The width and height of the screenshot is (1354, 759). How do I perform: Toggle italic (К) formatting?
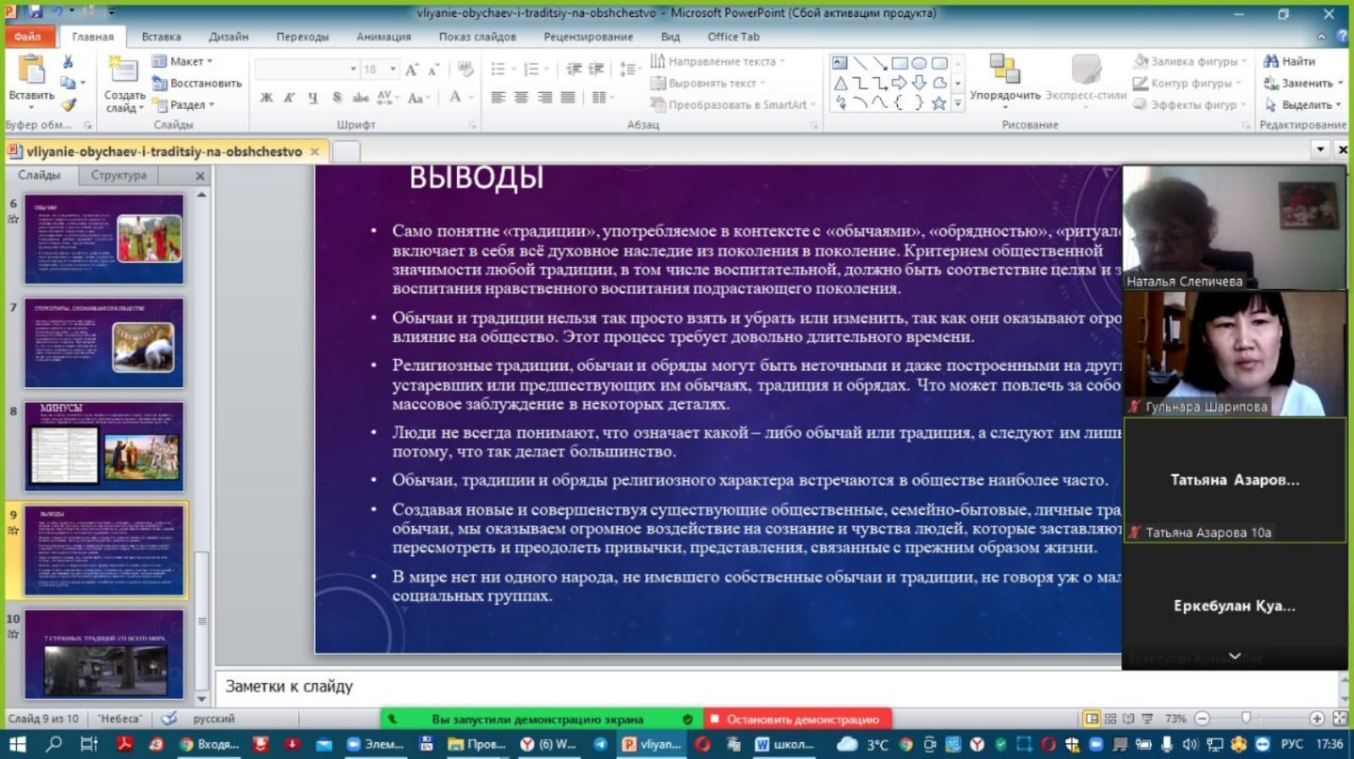(x=289, y=98)
